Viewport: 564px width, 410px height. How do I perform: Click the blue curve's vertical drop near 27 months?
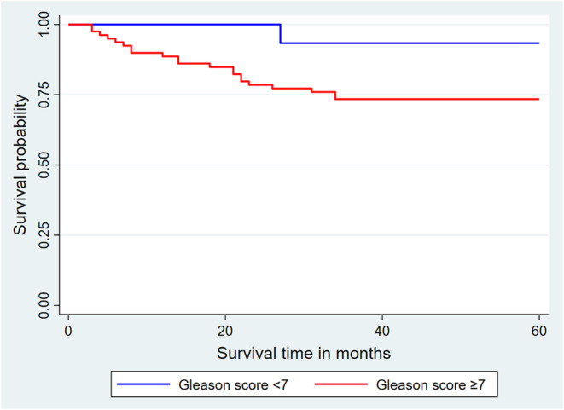[280, 34]
